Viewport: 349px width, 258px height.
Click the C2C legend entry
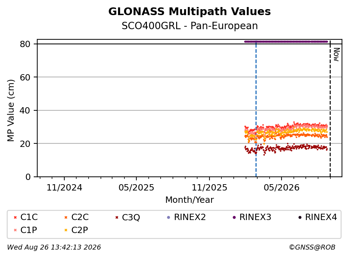[77, 217]
